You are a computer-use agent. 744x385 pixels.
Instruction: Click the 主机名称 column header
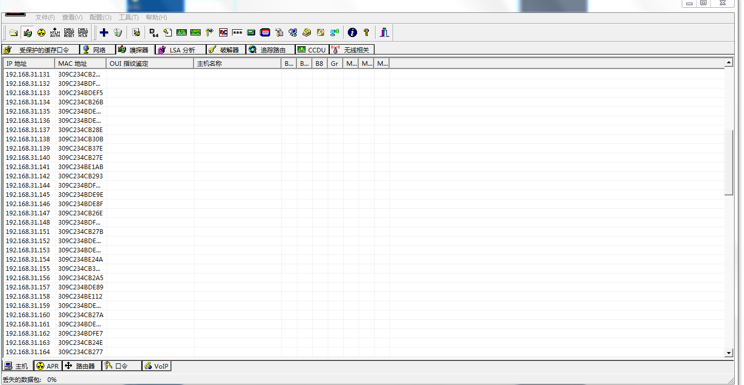(x=238, y=64)
